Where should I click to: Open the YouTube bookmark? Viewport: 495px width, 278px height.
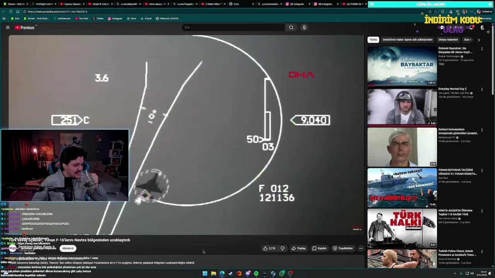tap(81, 19)
